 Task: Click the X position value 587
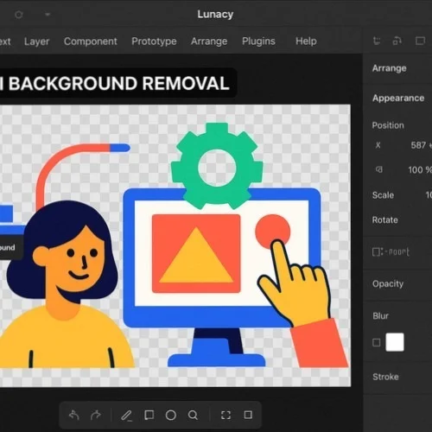418,145
